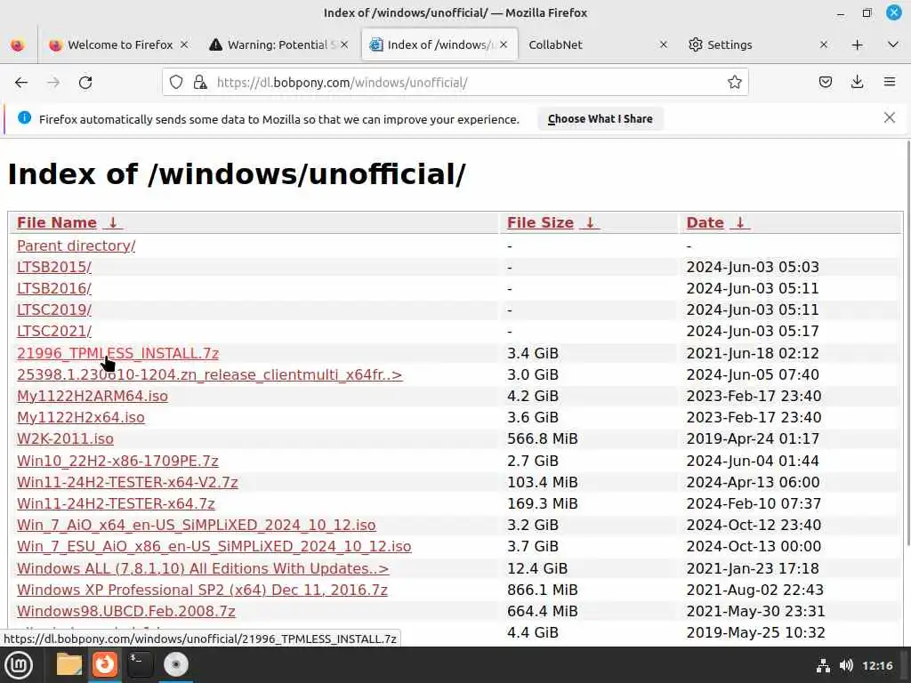The image size is (911, 683).
Task: Open the Linux Mint start menu
Action: [19, 665]
